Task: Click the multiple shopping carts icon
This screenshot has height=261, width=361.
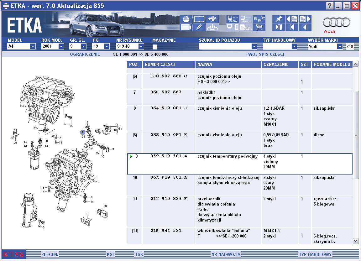Action: click(259, 19)
